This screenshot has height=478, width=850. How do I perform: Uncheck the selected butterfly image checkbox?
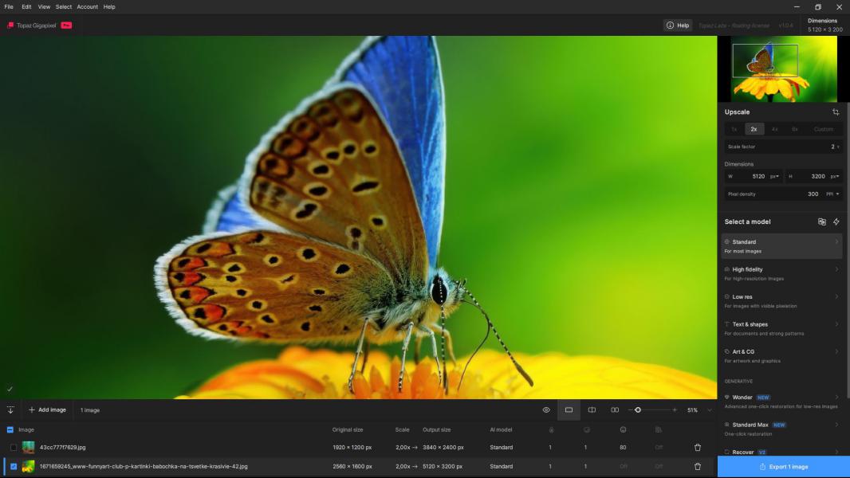coord(14,467)
